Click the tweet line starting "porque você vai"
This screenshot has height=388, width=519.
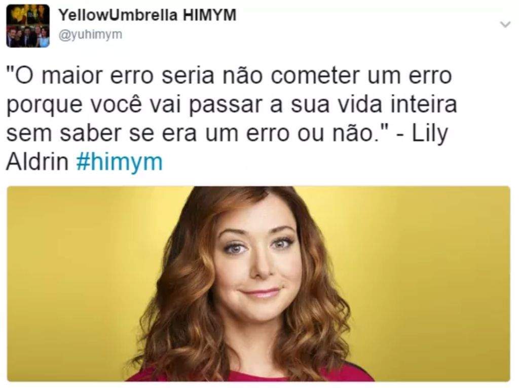click(x=232, y=104)
